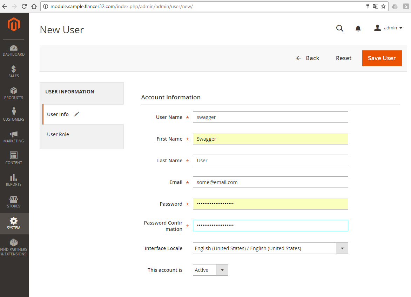Screen dimensions: 411x297
Task: Switch to the User Role tab
Action: point(58,134)
